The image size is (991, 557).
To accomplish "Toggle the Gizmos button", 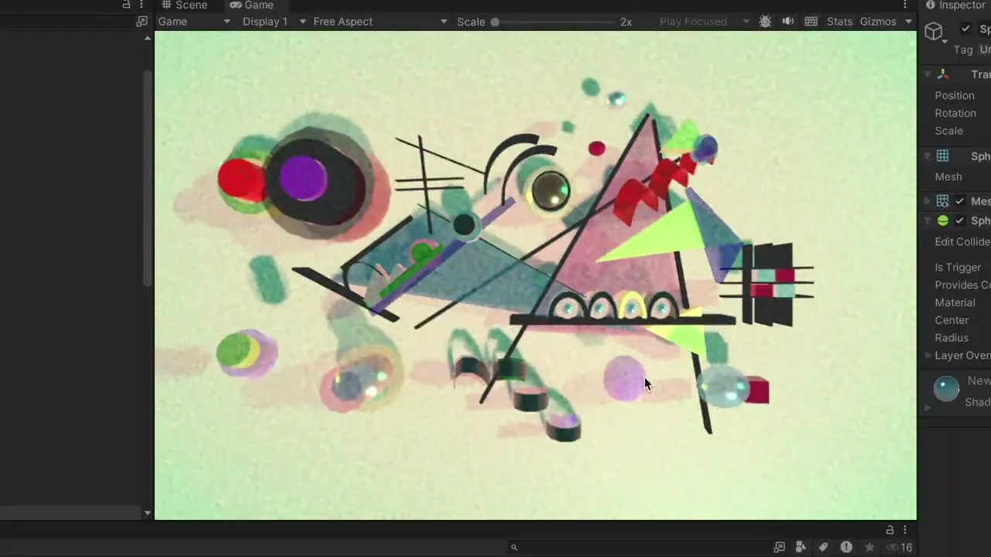I will (878, 22).
